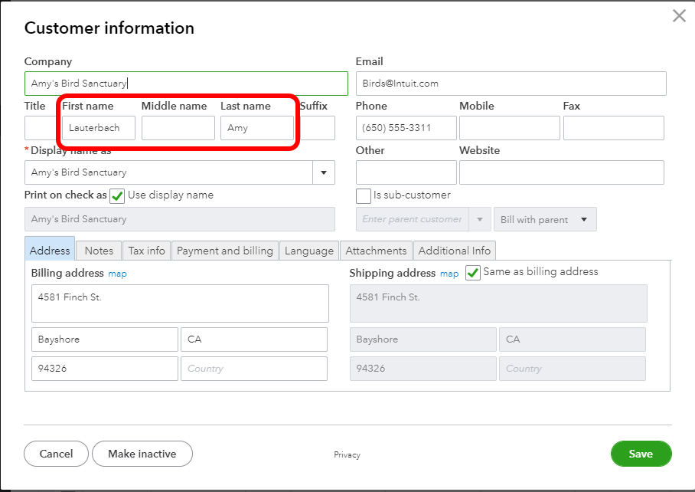The image size is (695, 492).
Task: Switch to the Notes tab
Action: (x=99, y=251)
